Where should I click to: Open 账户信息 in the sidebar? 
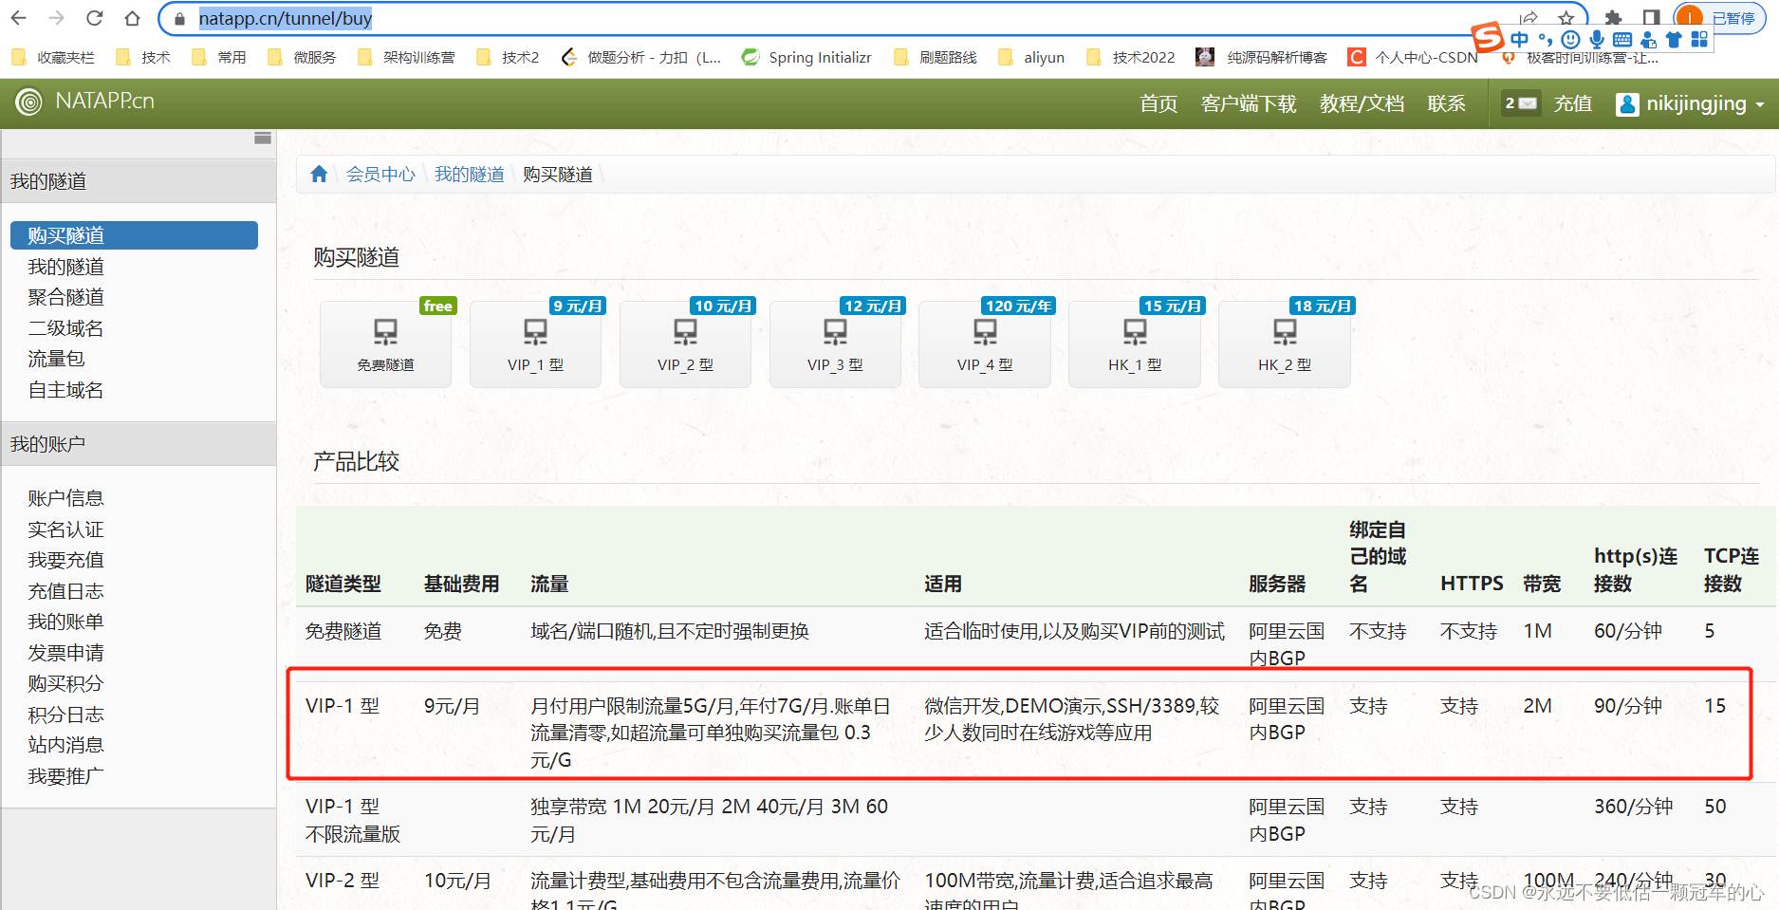[66, 498]
